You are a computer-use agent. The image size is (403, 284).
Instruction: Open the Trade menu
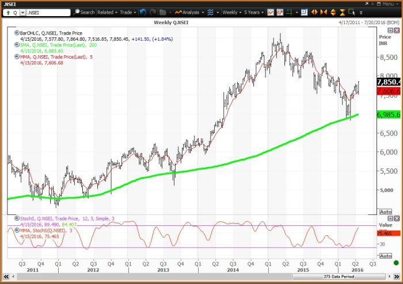click(x=128, y=11)
